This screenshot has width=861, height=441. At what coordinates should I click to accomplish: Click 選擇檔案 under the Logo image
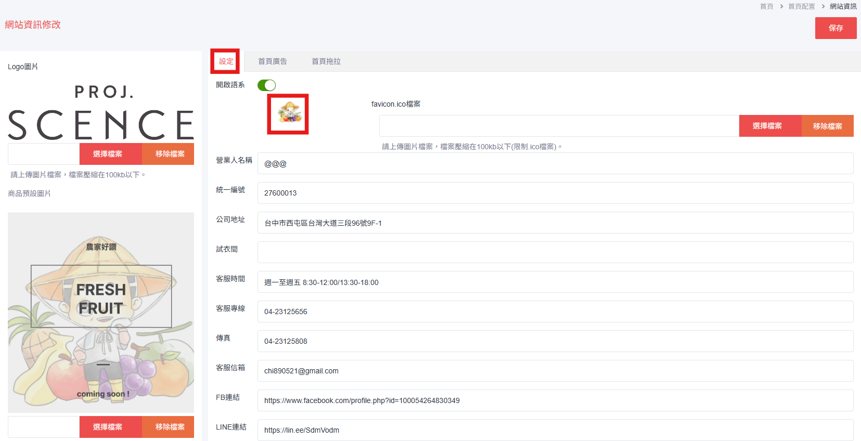tap(110, 154)
